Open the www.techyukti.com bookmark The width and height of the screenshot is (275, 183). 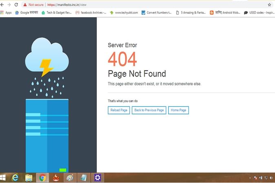pos(124,13)
